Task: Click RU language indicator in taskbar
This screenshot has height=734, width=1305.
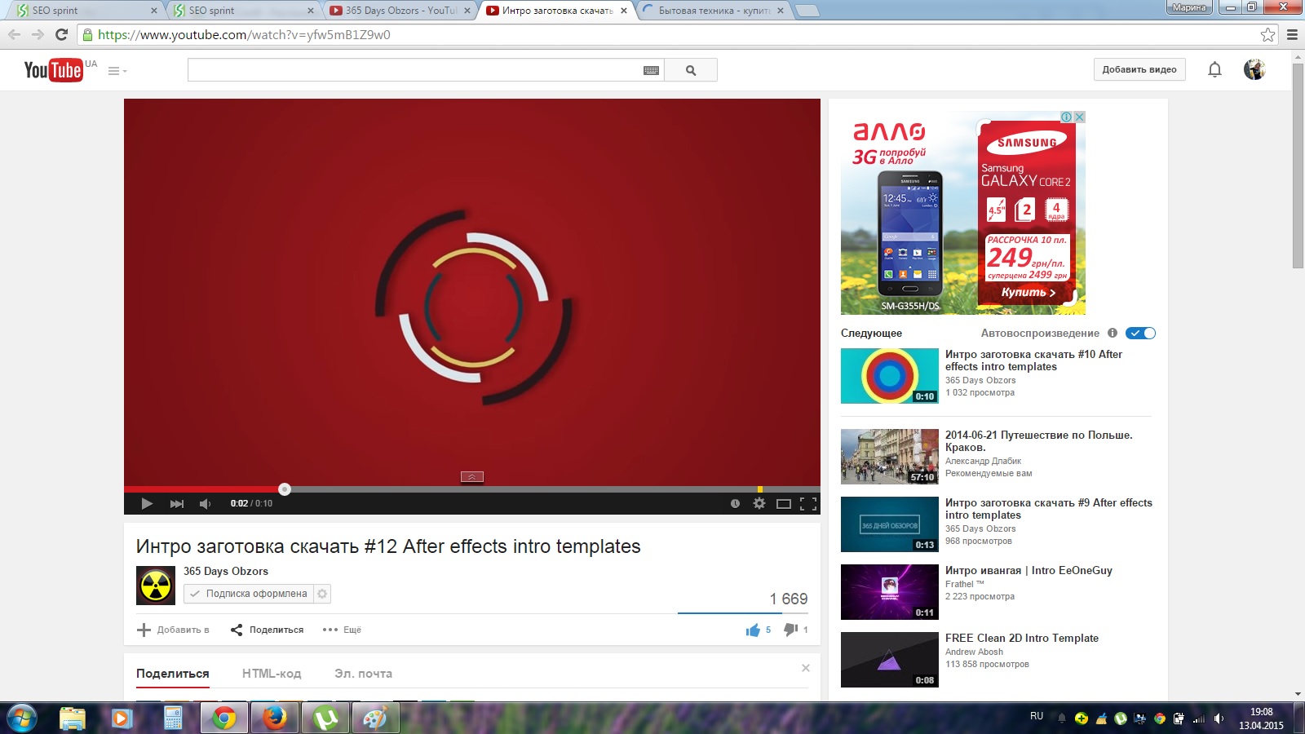Action: point(1037,716)
